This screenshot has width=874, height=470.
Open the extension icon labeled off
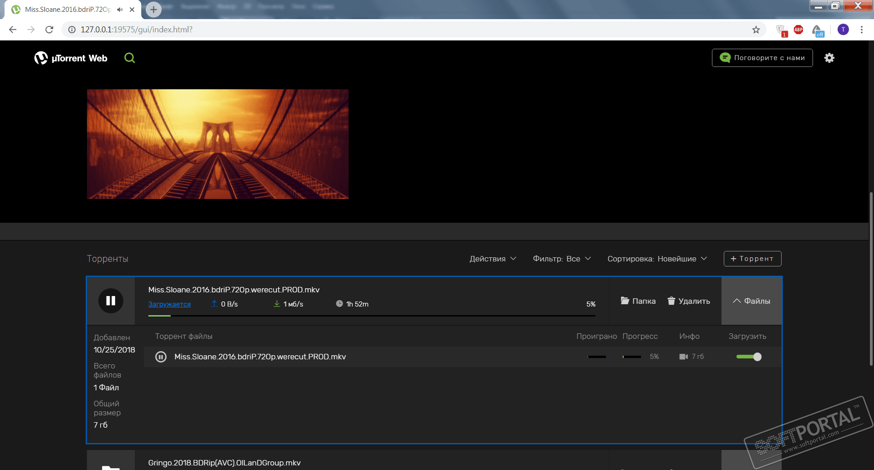(818, 31)
